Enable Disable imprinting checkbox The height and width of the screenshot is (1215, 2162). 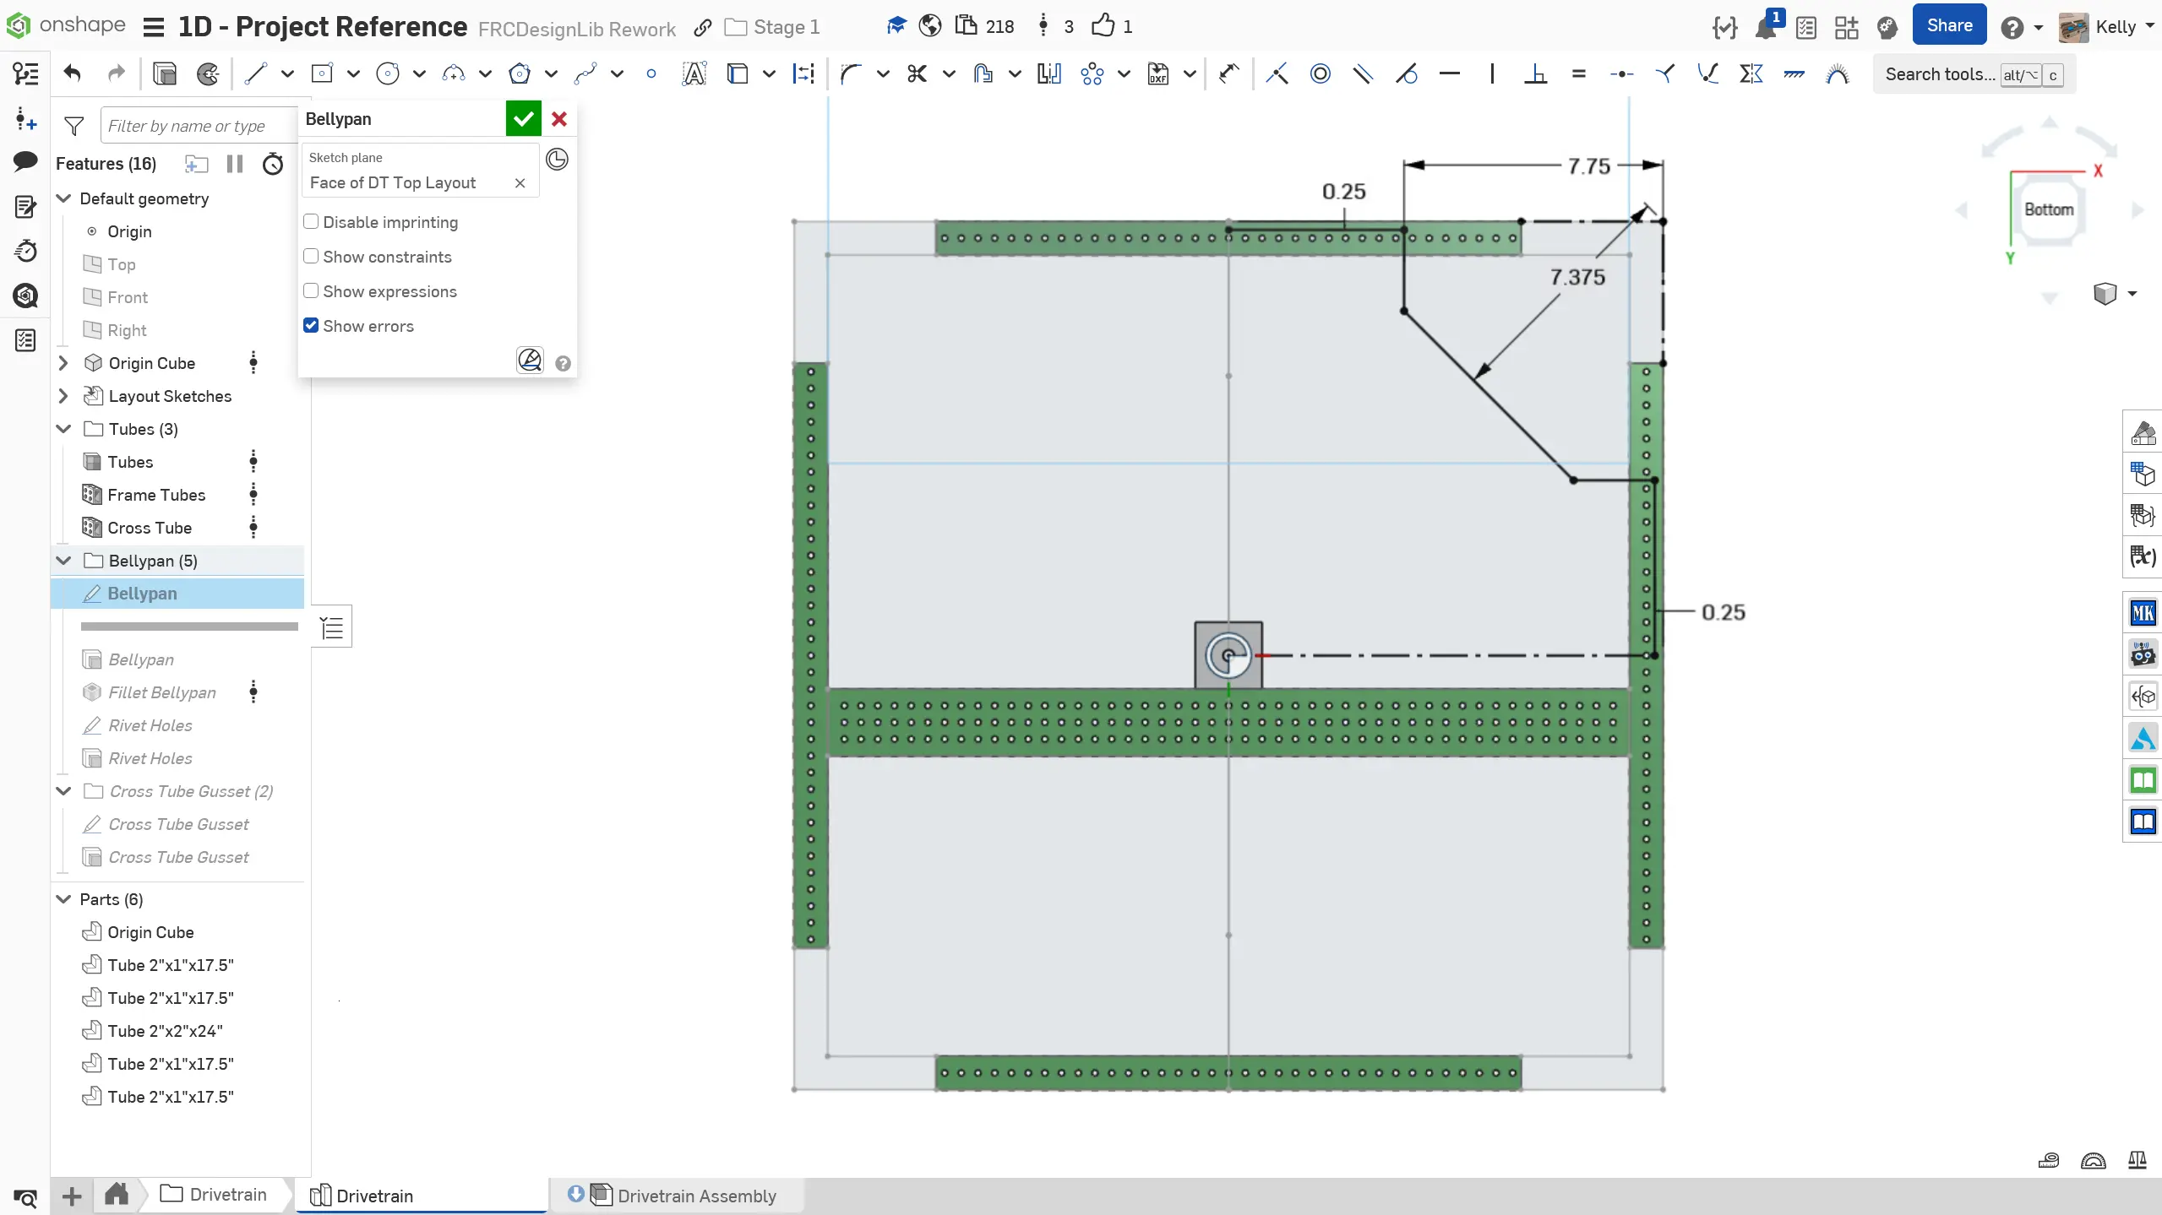311,222
